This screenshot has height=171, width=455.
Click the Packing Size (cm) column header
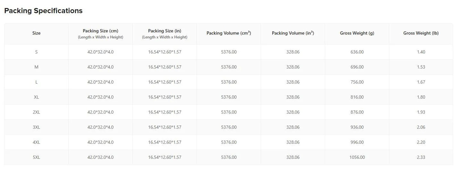pyautogui.click(x=100, y=34)
